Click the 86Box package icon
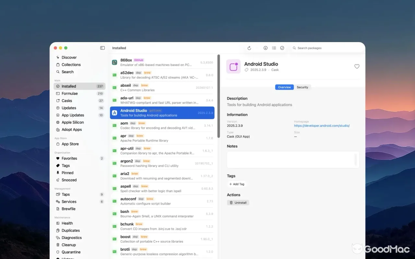Screen dimensions: 415x259 pyautogui.click(x=114, y=62)
